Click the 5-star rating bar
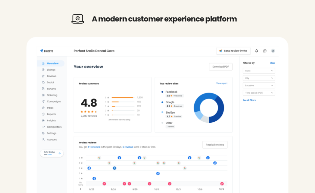This screenshot has width=315, height=193. [x=123, y=97]
